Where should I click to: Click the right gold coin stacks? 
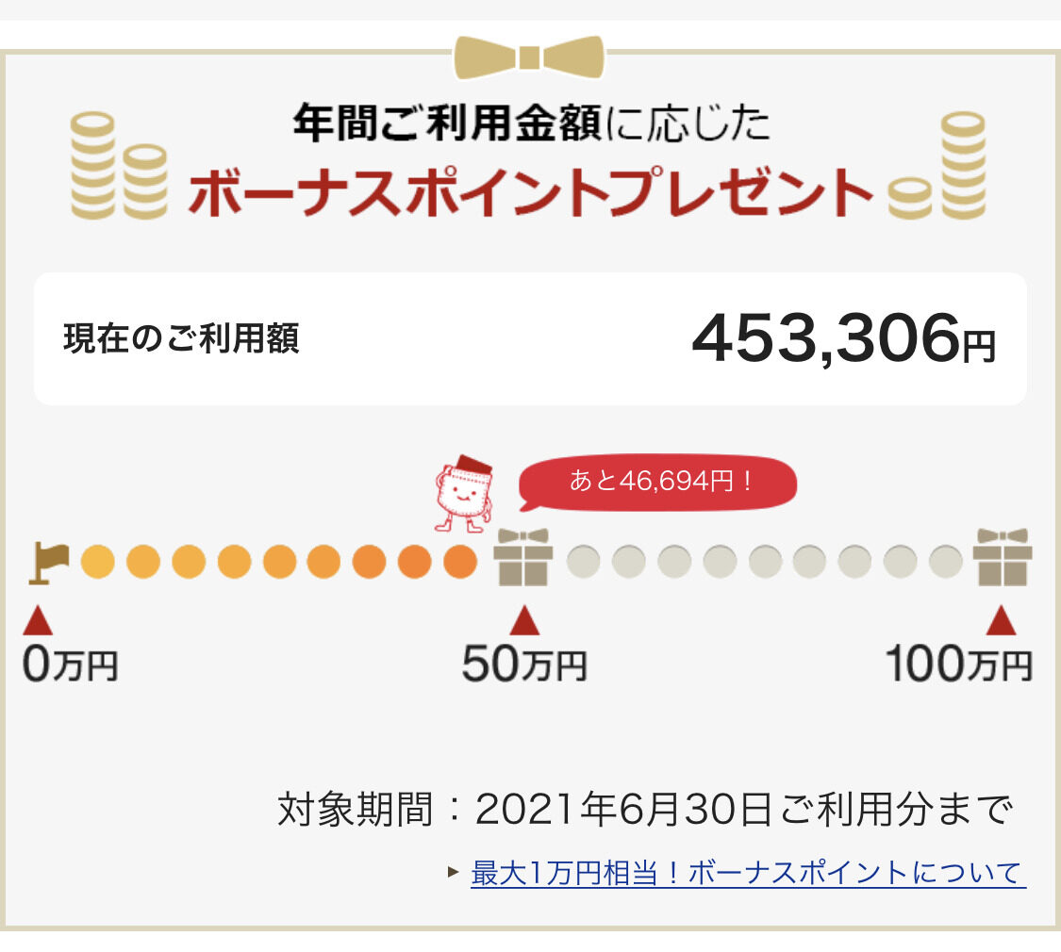[x=937, y=166]
